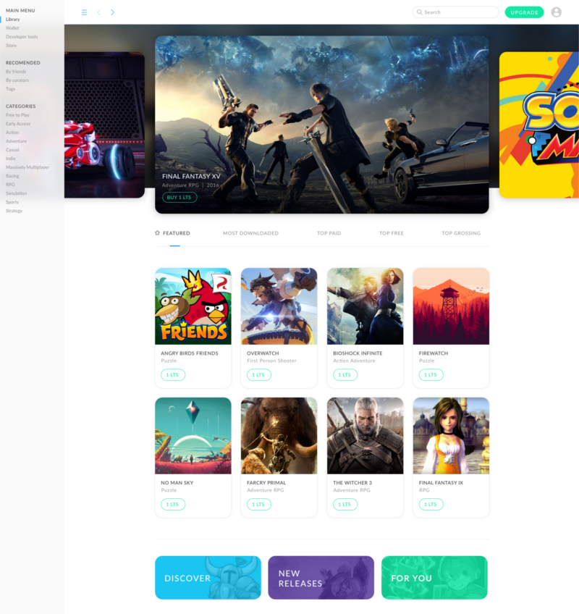Select the Strategy category

click(14, 211)
